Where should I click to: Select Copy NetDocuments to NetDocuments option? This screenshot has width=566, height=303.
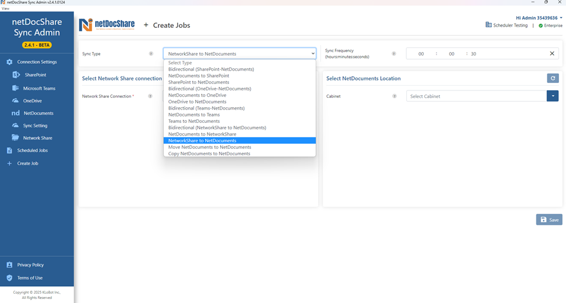click(240, 154)
